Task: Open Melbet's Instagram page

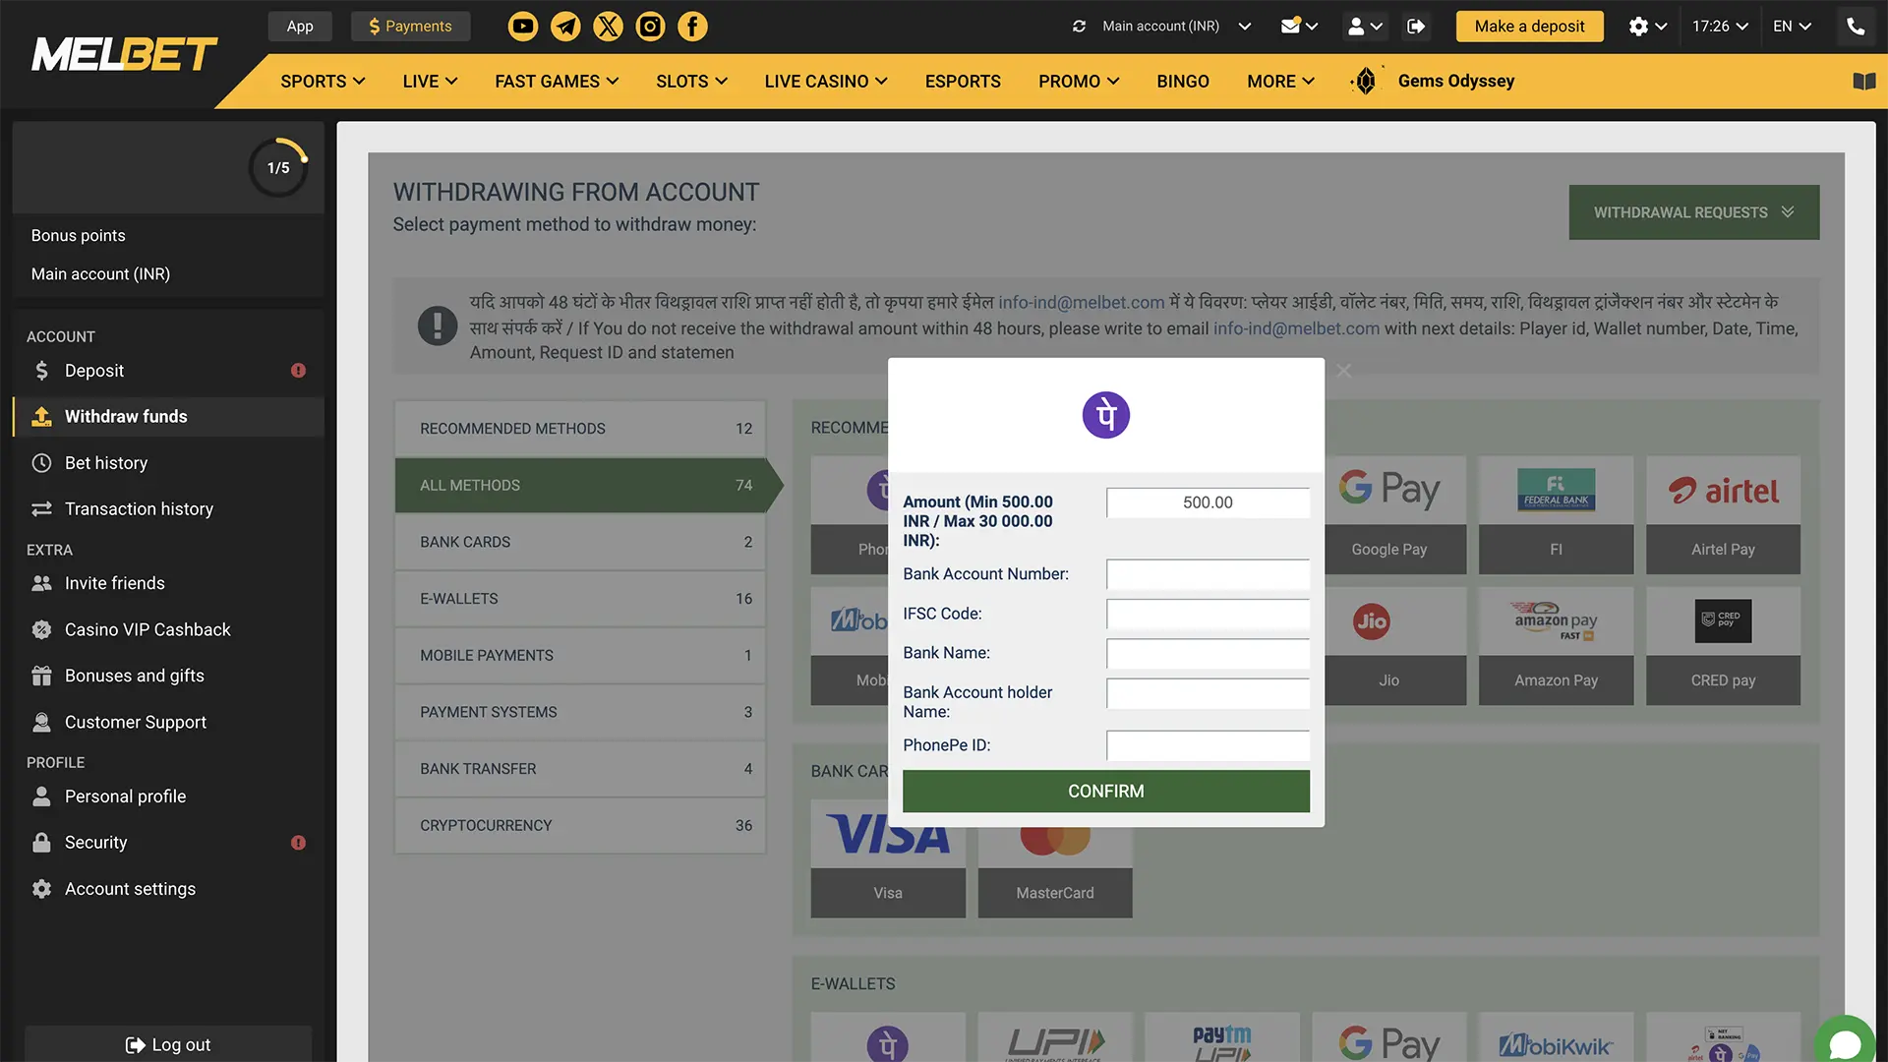Action: click(650, 26)
